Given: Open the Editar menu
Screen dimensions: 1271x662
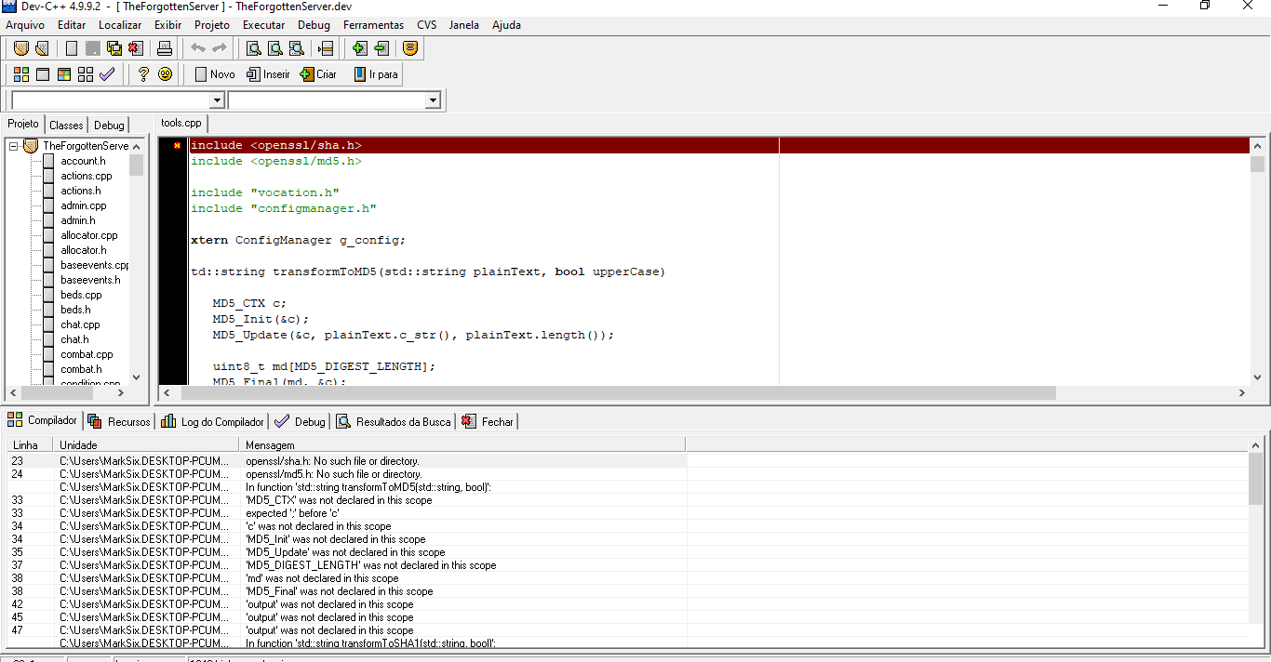Looking at the screenshot, I should tap(72, 25).
